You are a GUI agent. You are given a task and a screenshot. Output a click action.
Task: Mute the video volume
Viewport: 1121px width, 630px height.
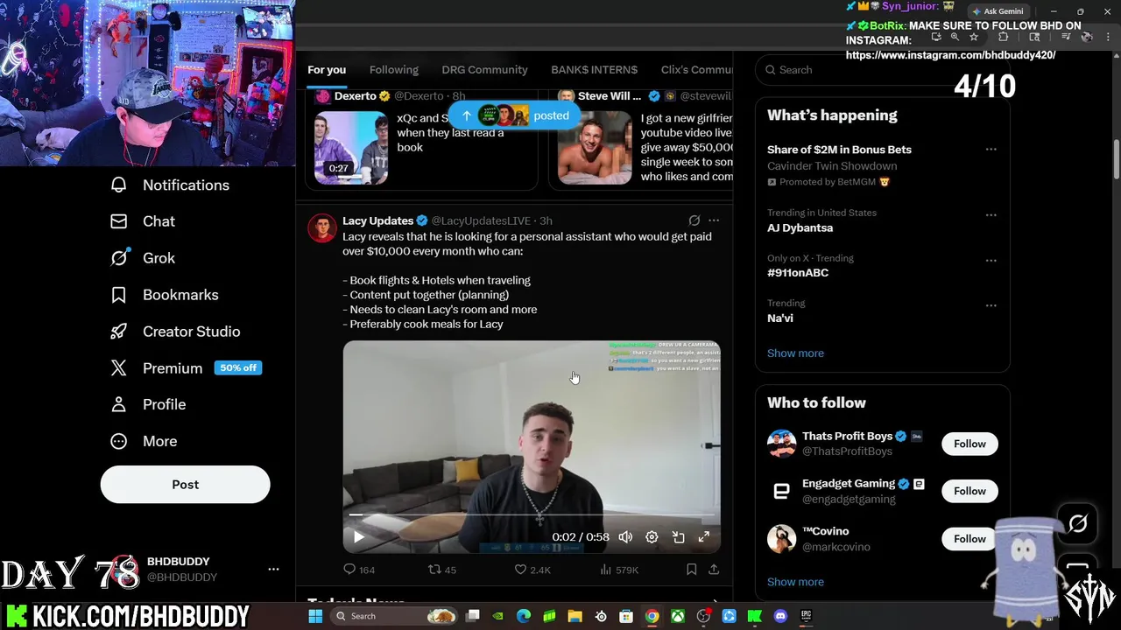(x=625, y=537)
